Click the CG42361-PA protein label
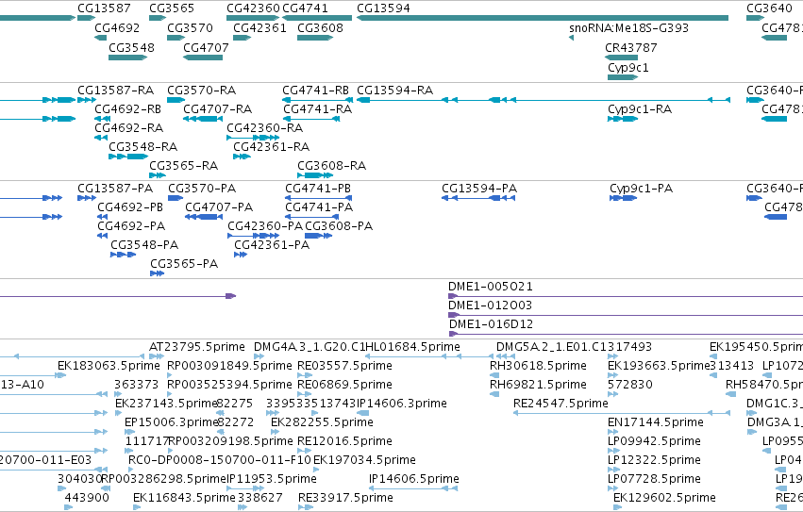Image resolution: width=803 pixels, height=512 pixels. coord(272,245)
